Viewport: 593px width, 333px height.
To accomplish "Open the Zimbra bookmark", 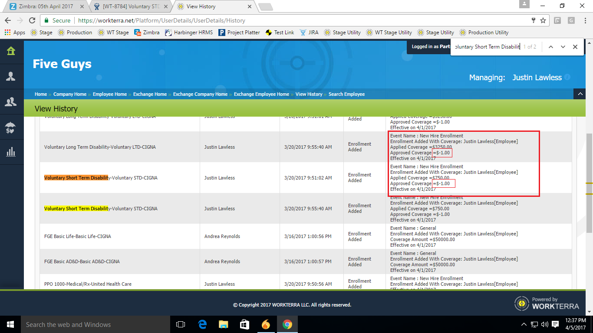I will pos(147,33).
